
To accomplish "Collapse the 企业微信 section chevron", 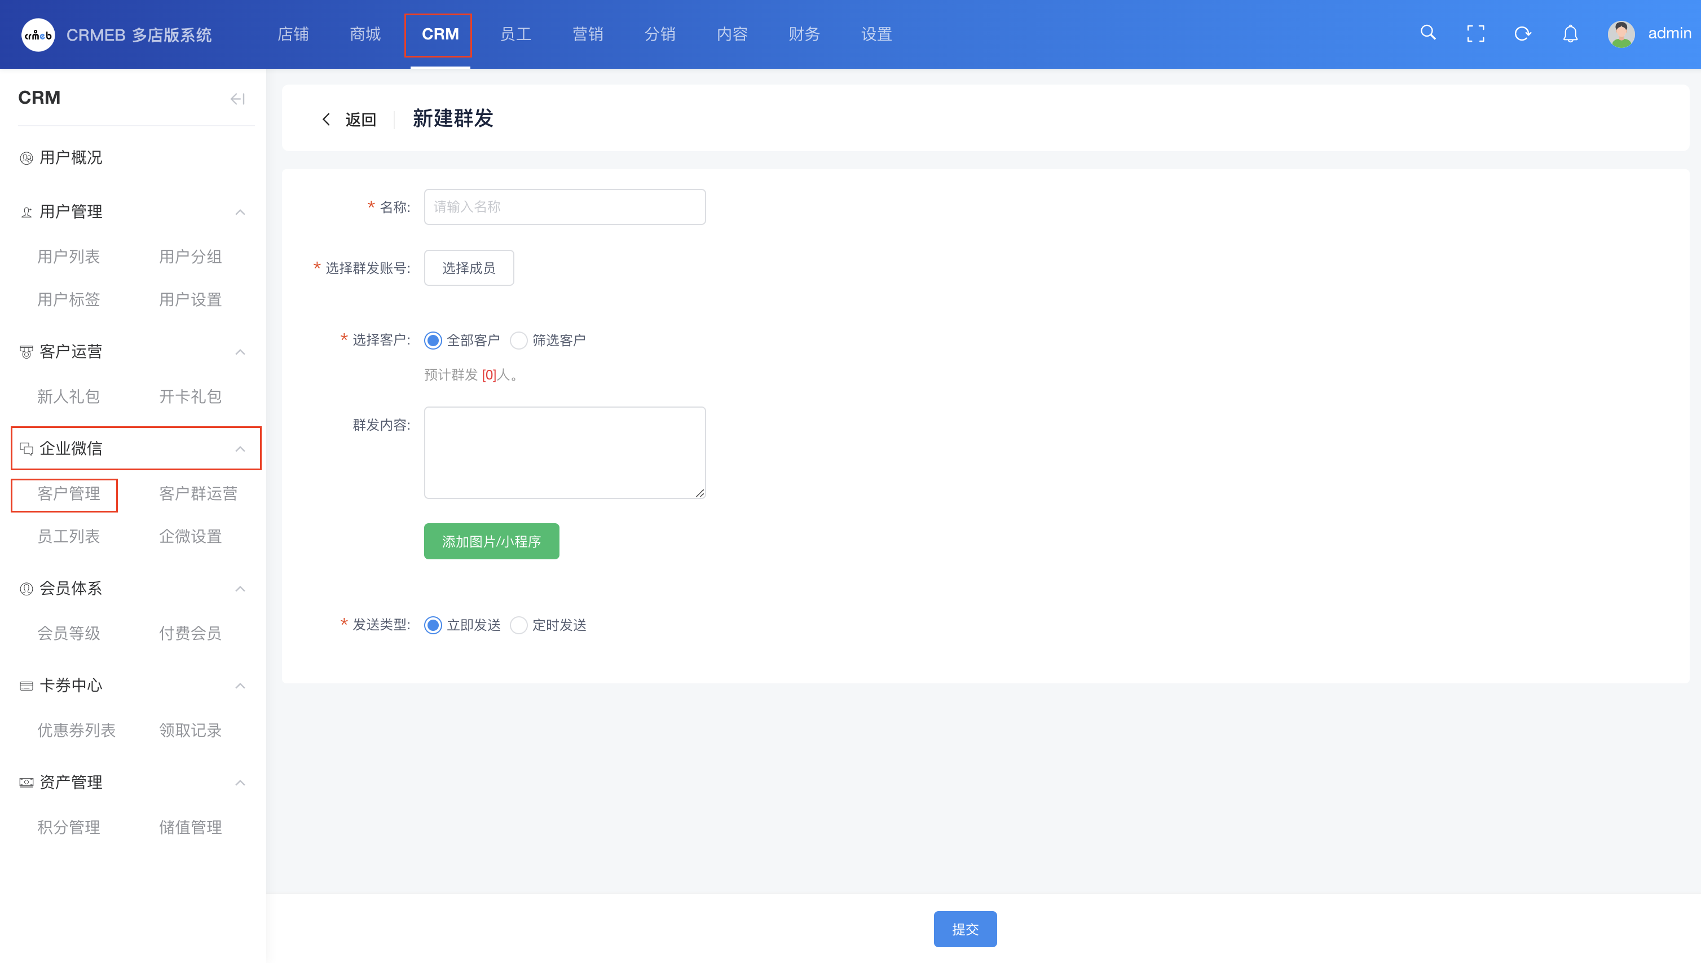I will click(240, 449).
